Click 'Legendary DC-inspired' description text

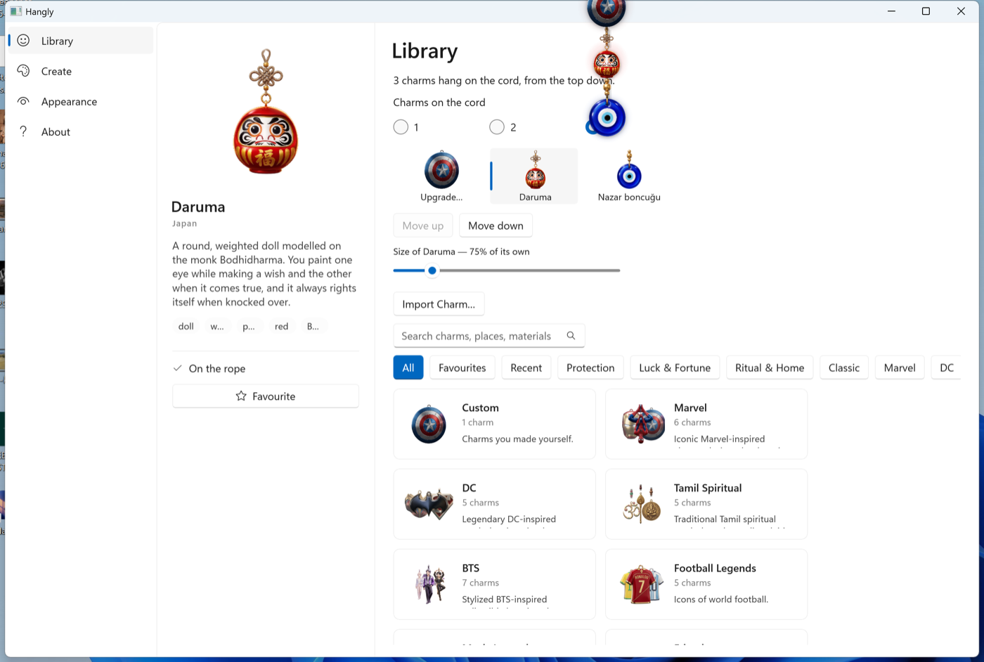click(x=509, y=519)
